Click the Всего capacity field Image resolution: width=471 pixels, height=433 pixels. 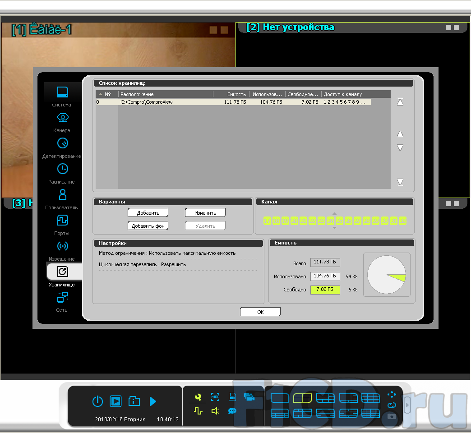coord(325,262)
